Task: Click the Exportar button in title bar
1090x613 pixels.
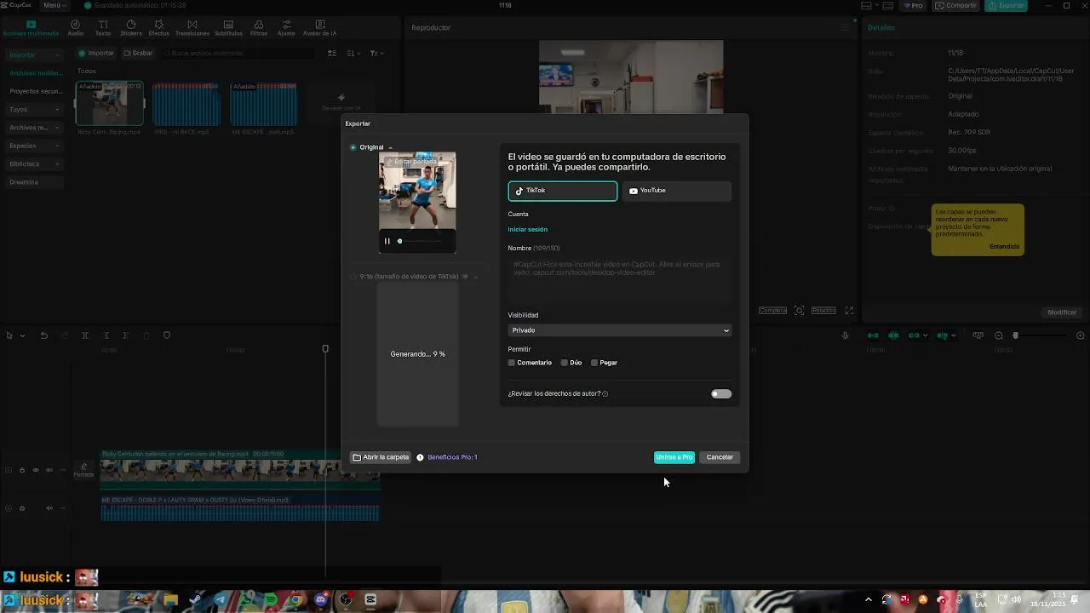Action: click(x=1007, y=5)
